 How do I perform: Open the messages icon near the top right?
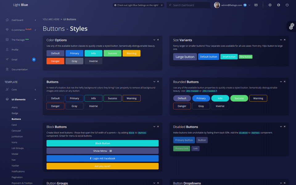pos(256,5)
